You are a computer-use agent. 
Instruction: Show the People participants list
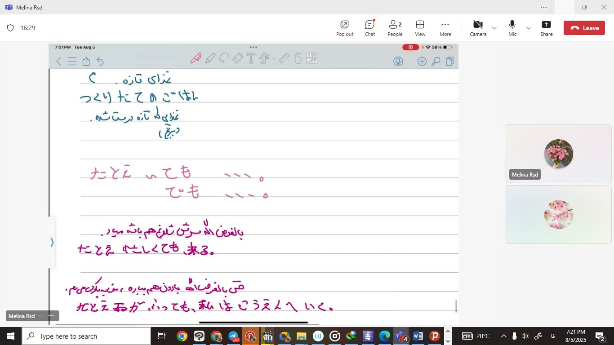tap(395, 28)
